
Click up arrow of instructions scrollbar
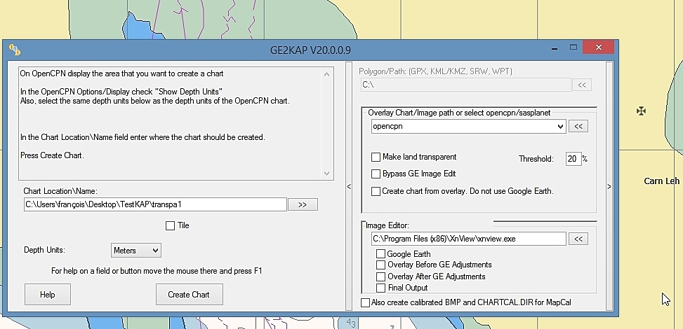coord(327,75)
